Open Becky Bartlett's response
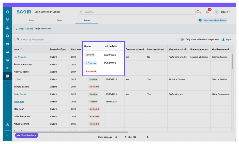Image resolution: width=239 pixels, height=144 pixels. tap(20, 94)
